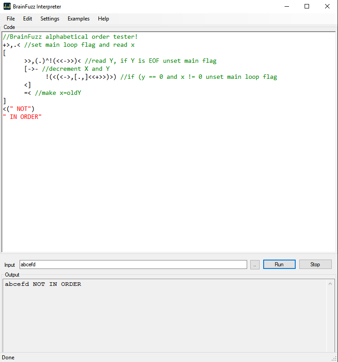This screenshot has height=362, width=338.
Task: Focus the Input field containing abcefd
Action: pos(133,264)
